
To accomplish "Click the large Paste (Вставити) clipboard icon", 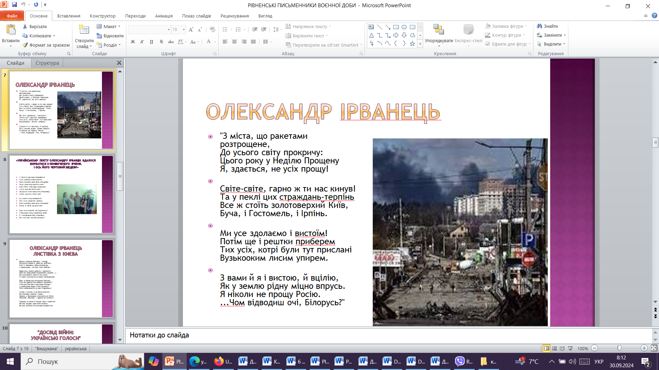I will coord(11,29).
